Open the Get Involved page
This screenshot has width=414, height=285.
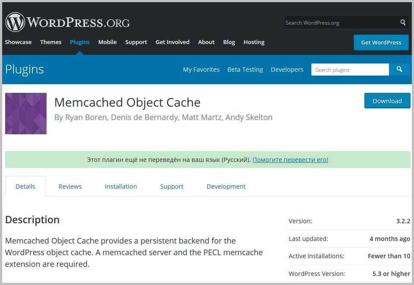point(172,42)
